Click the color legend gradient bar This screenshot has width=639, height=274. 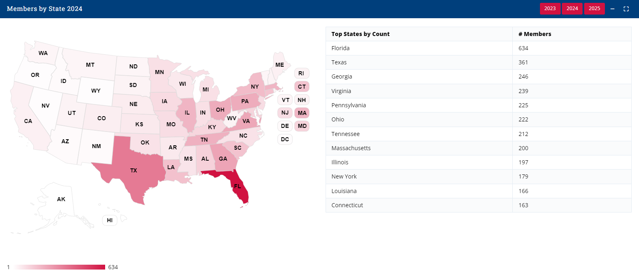coord(59,267)
